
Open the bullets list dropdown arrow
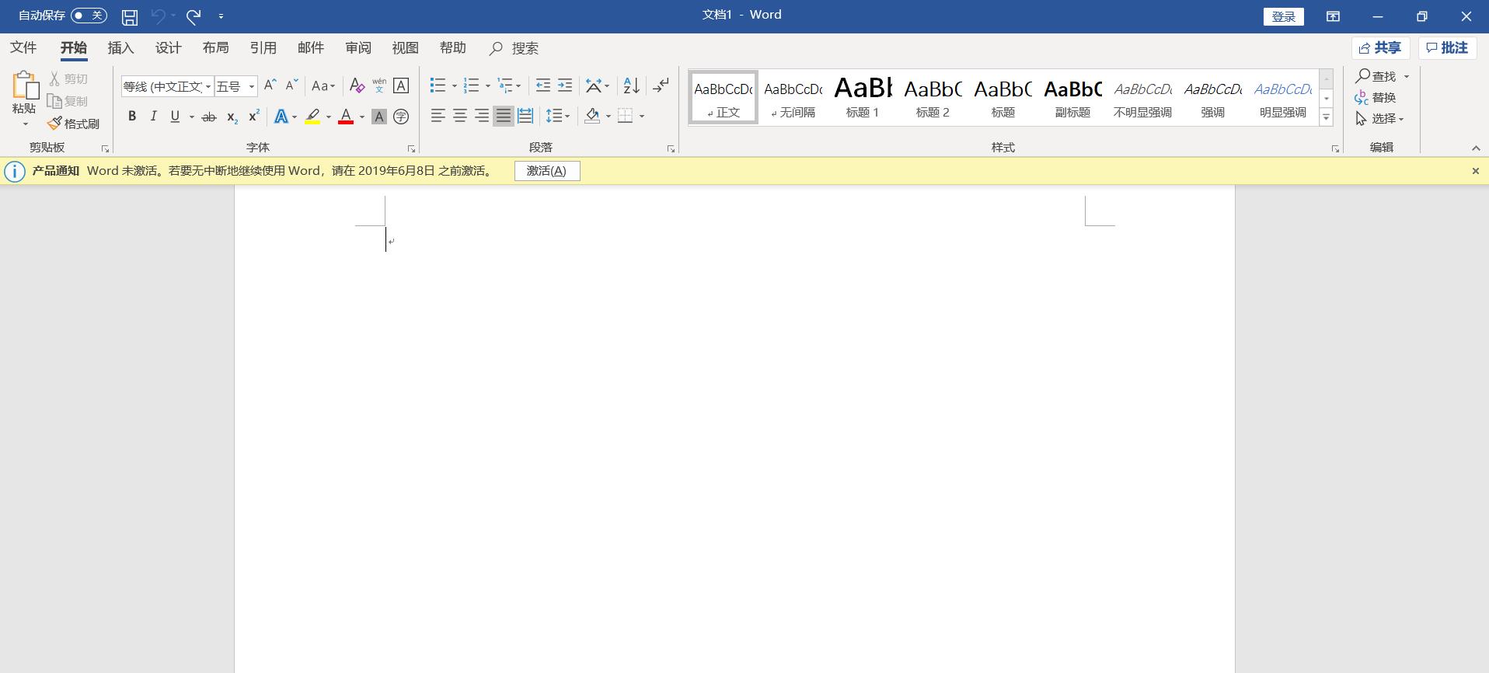(x=455, y=85)
